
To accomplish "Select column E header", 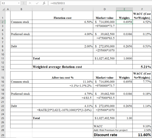I will tap(124, 9).
